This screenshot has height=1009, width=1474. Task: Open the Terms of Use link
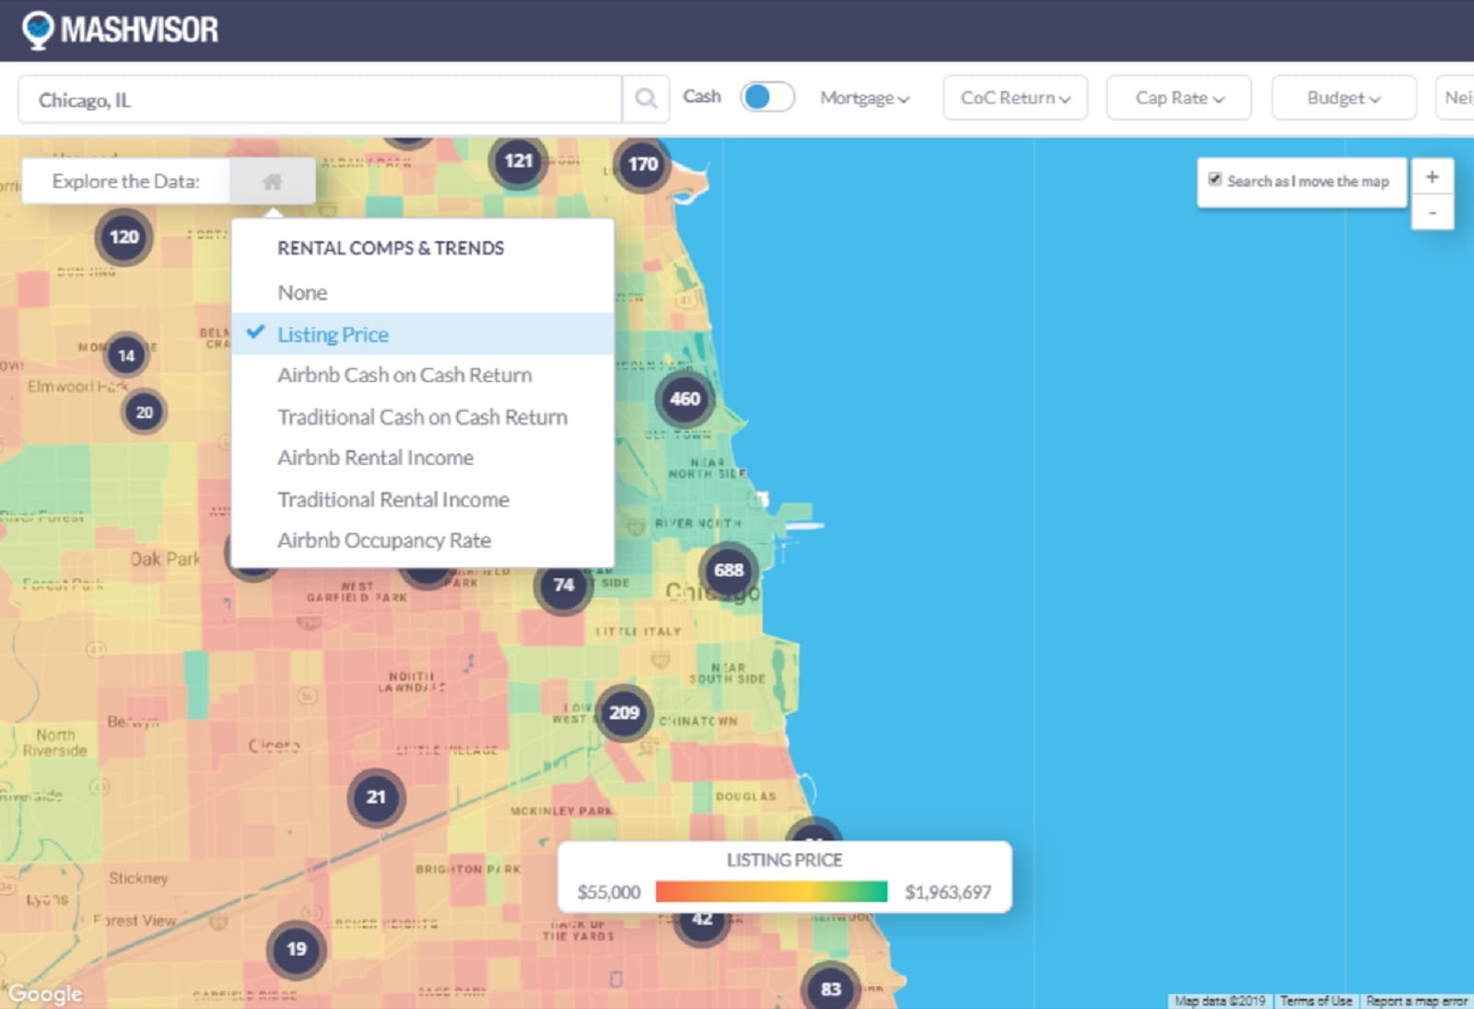(1316, 1001)
